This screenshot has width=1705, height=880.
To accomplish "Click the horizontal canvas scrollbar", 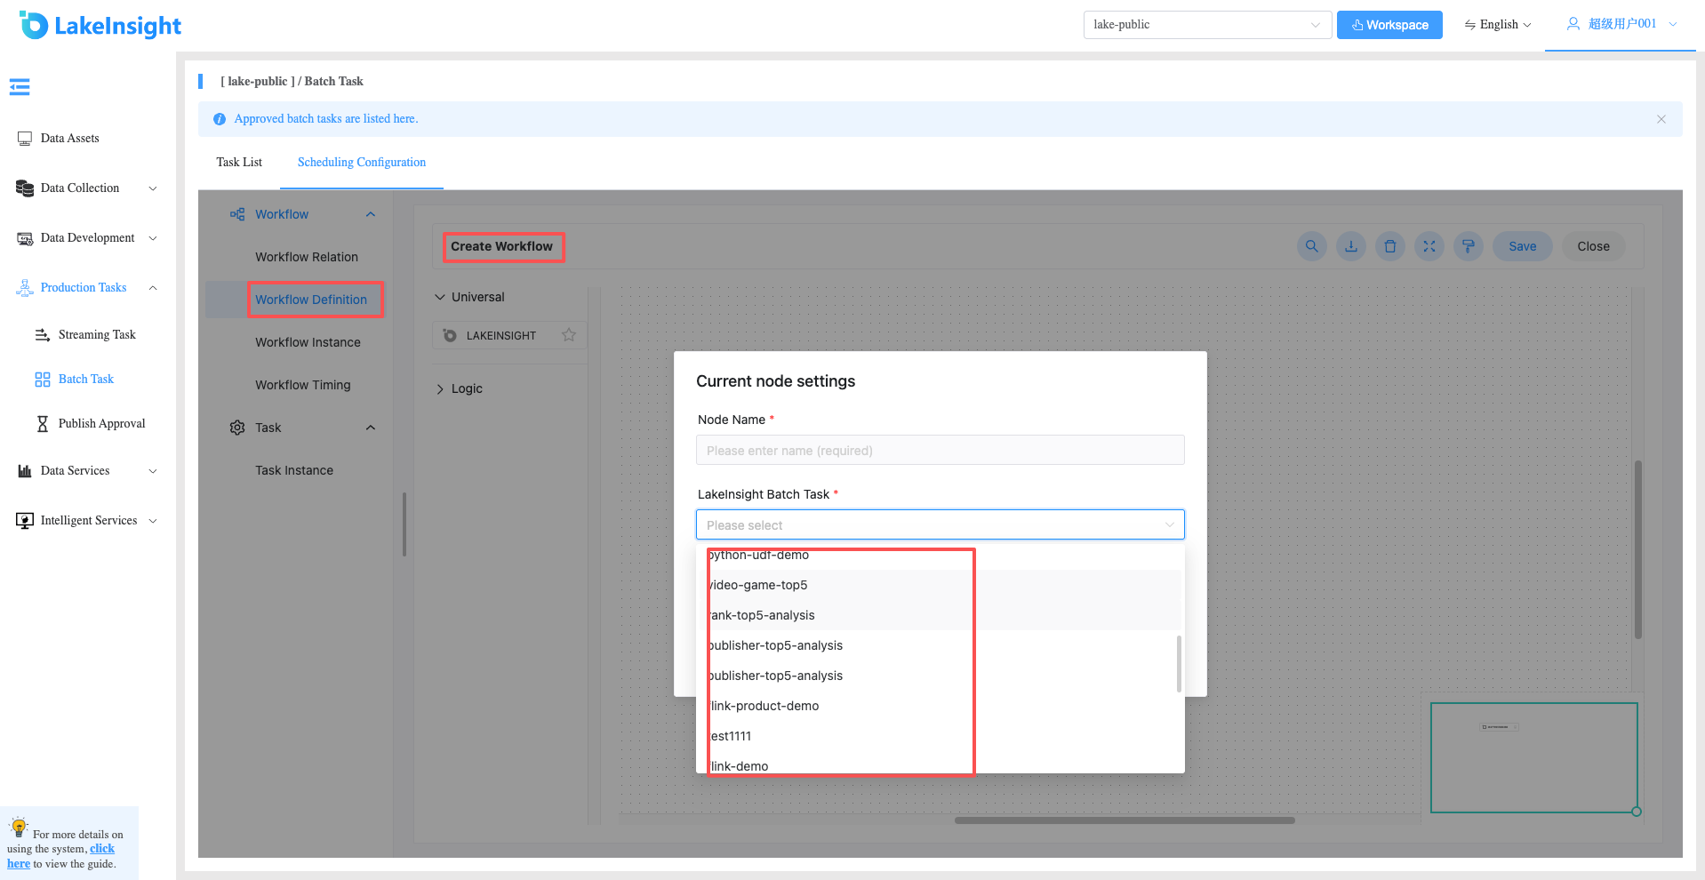I will coord(1125,820).
